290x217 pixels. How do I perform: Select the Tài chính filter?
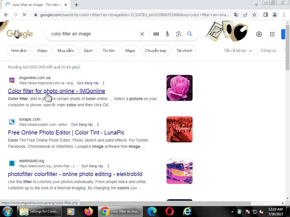coord(184,51)
